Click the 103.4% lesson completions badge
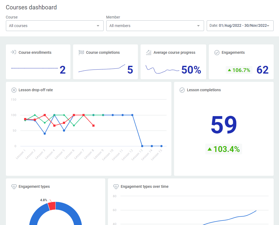The image size is (279, 225). pos(224,149)
